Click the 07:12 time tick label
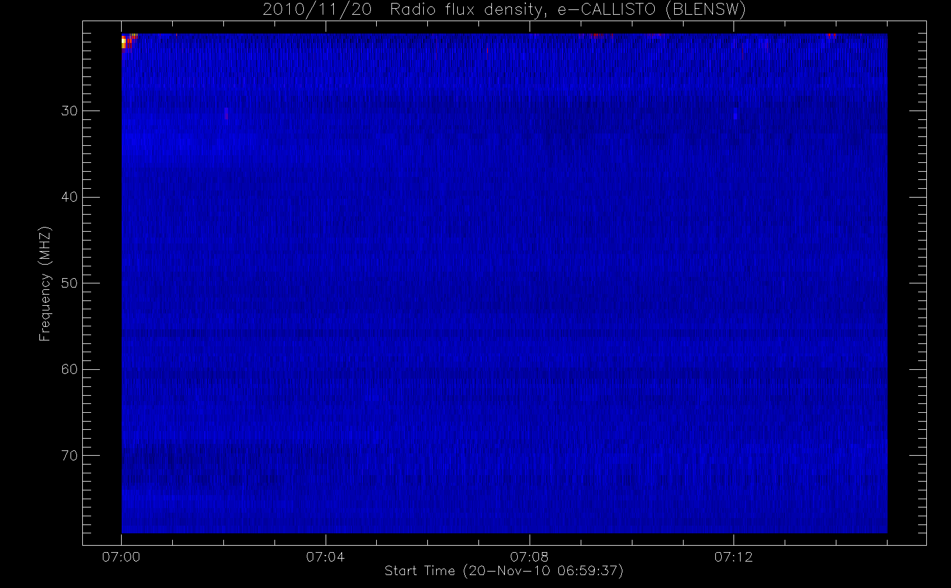The height and width of the screenshot is (588, 951). (x=733, y=557)
